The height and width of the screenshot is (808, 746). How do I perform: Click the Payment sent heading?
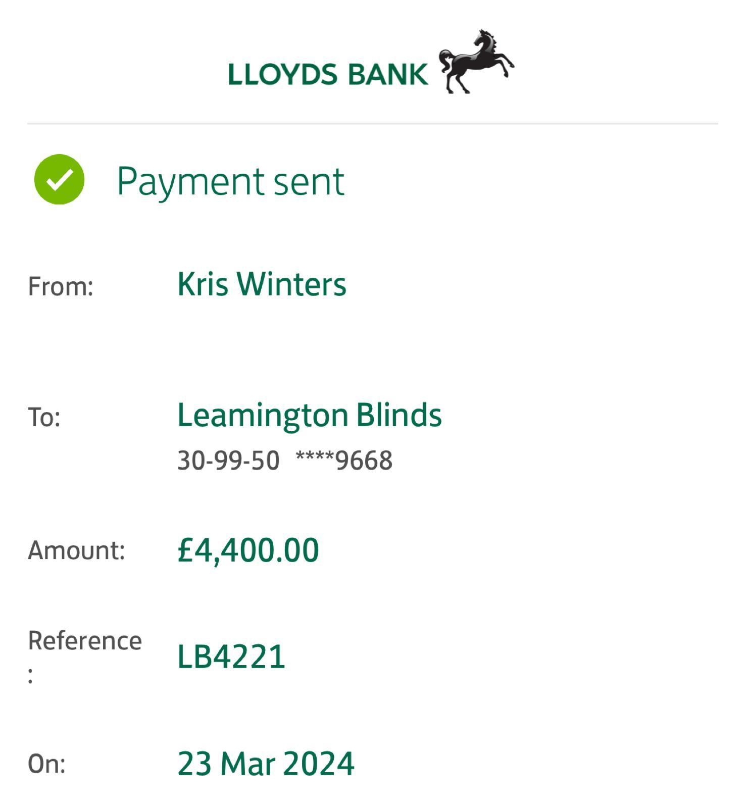pyautogui.click(x=230, y=181)
